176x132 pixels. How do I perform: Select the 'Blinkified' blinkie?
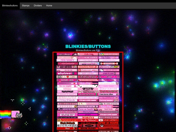coord(88,57)
